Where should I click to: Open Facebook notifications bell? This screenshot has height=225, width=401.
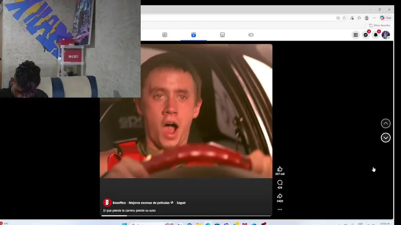[x=376, y=35]
